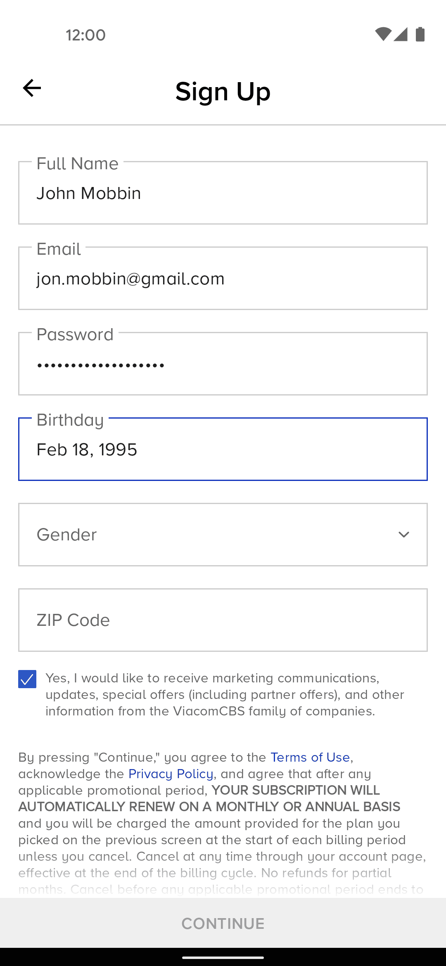446x966 pixels.
Task: Open the Privacy Policy link
Action: (171, 774)
